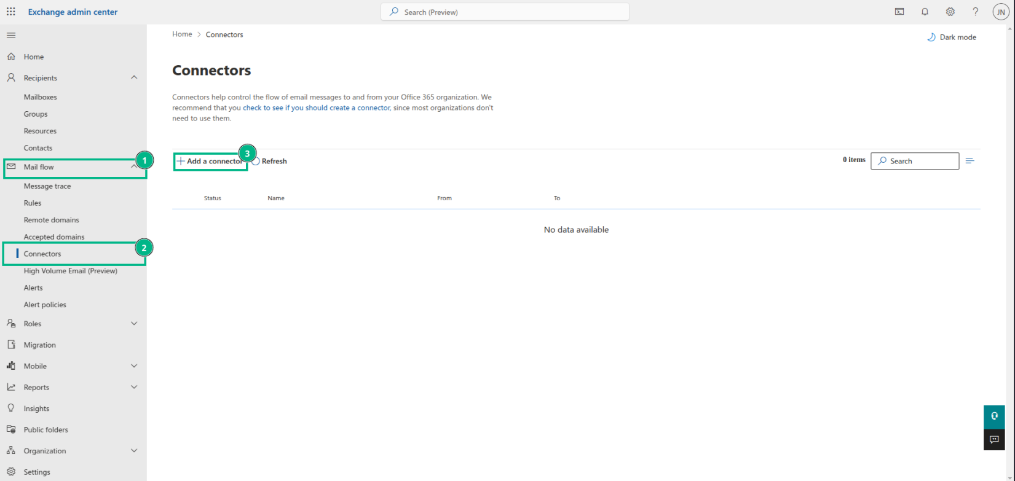
Task: Click the help question mark icon
Action: tap(975, 12)
